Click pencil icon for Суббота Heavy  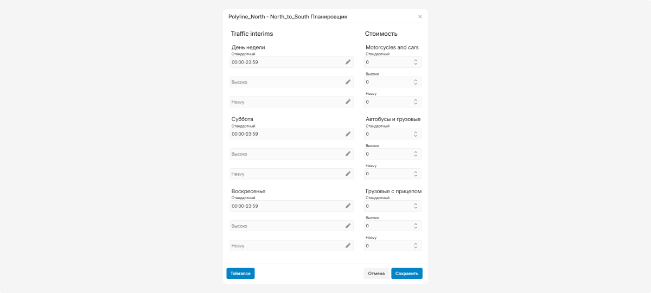[x=348, y=174]
